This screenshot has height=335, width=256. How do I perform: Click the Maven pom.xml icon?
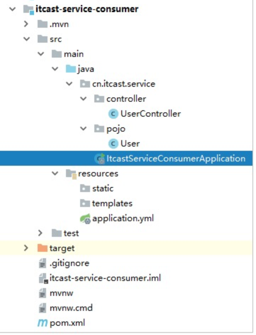point(43,323)
